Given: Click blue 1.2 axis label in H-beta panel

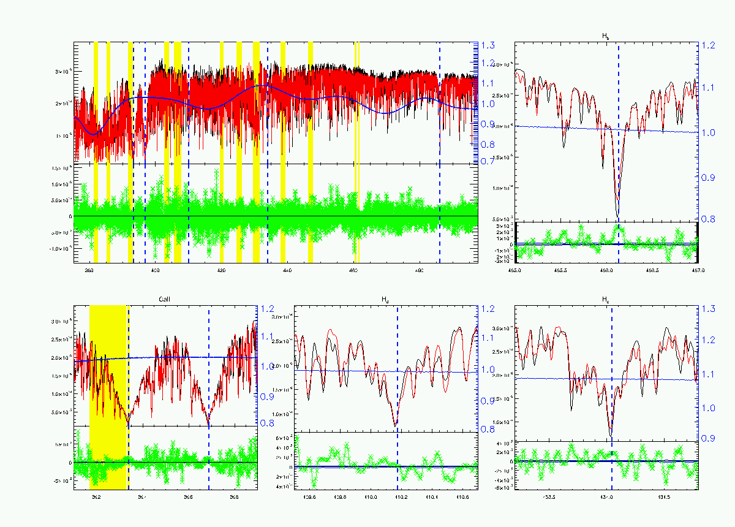Looking at the screenshot, I should 707,45.
